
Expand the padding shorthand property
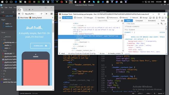click(127, 43)
